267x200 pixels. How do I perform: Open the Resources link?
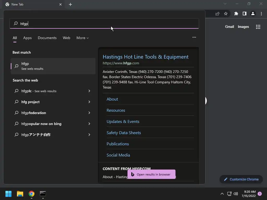pos(116,110)
